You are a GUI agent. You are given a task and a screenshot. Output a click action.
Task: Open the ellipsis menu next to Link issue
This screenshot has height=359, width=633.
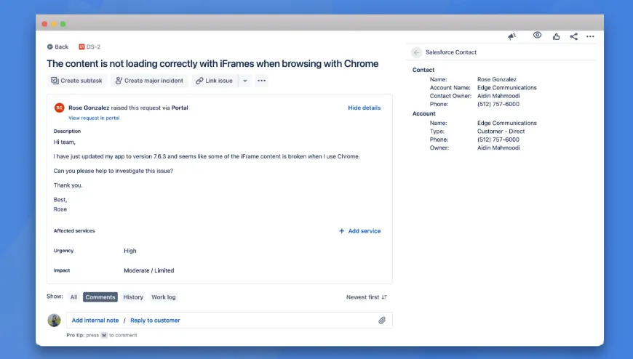[x=261, y=81]
